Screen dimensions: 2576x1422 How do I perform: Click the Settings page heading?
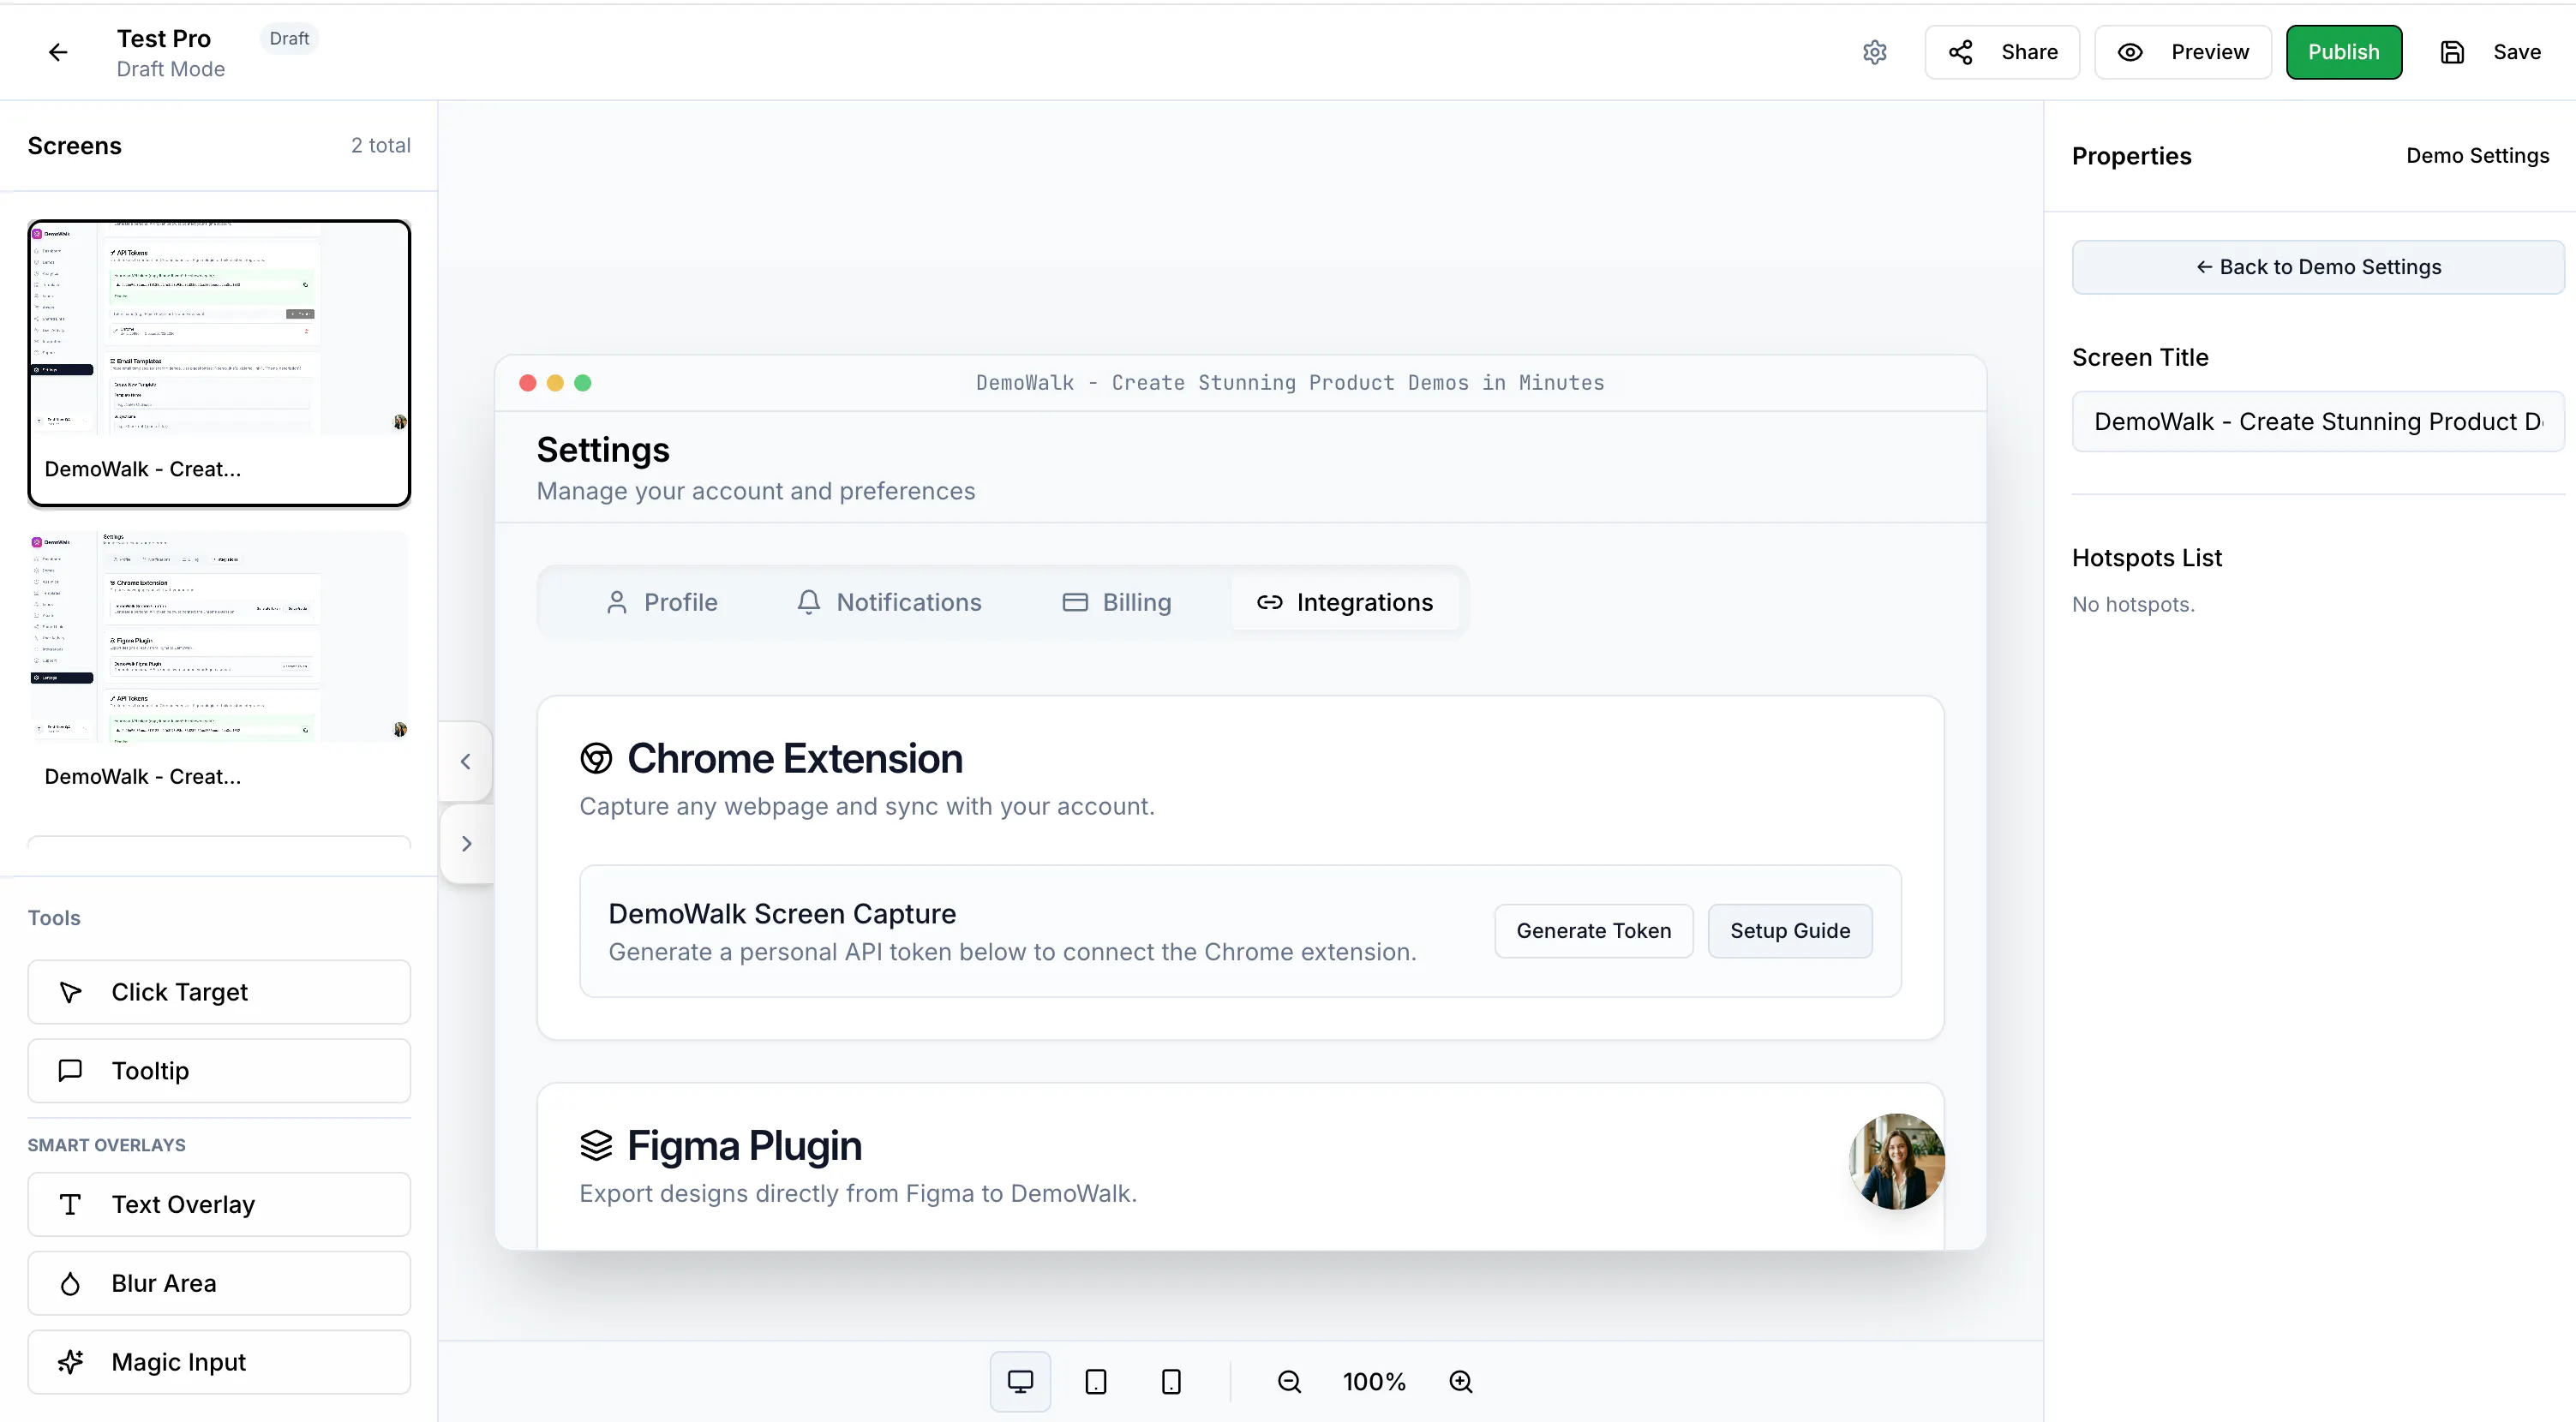tap(603, 450)
